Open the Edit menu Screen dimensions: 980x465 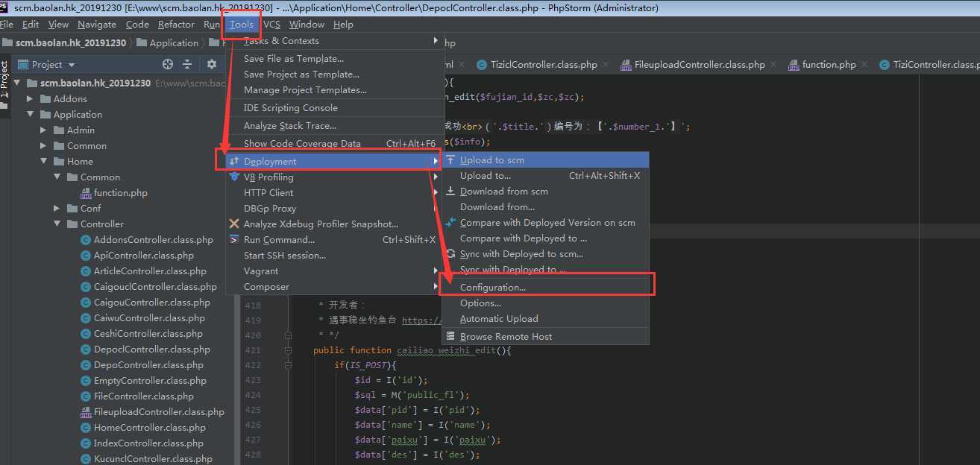[x=31, y=25]
